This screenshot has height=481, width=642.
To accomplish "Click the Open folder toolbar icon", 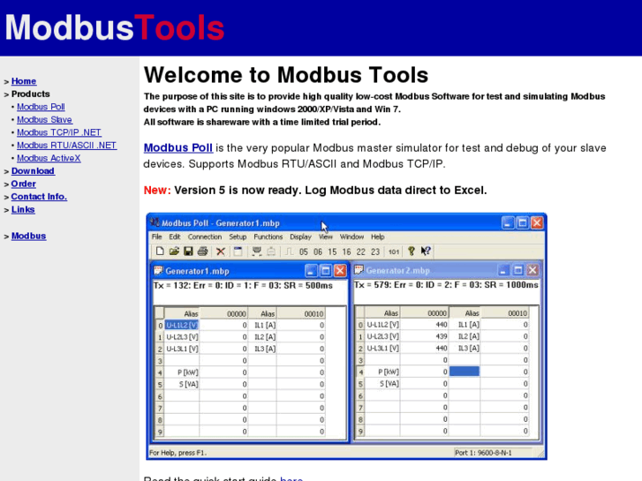I will 174,251.
